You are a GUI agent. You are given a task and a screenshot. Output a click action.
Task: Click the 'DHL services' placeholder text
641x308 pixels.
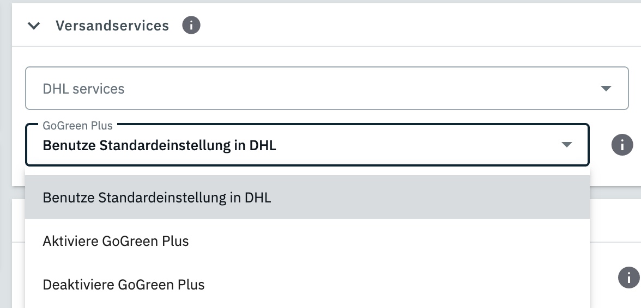pos(83,89)
